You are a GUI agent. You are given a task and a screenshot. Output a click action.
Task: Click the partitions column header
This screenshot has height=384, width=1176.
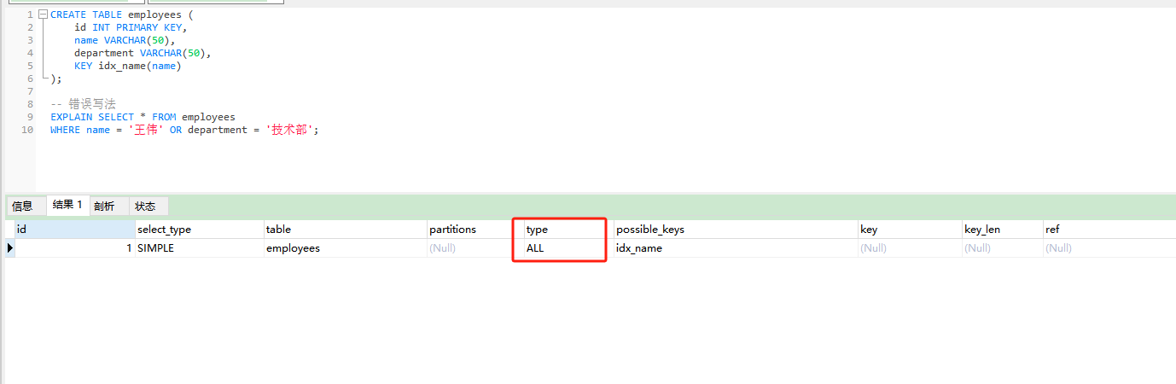474,230
